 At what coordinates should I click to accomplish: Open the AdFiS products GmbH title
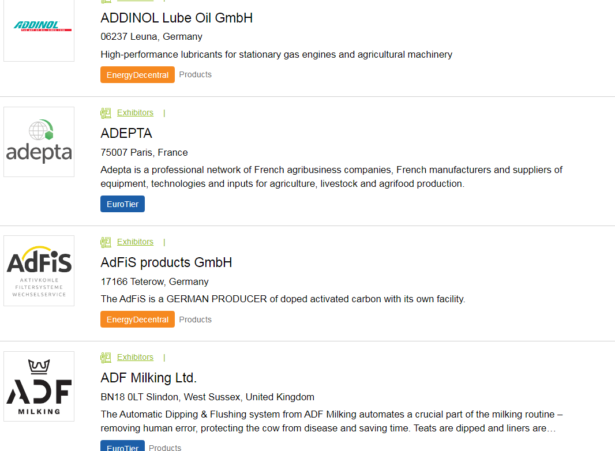pyautogui.click(x=166, y=262)
